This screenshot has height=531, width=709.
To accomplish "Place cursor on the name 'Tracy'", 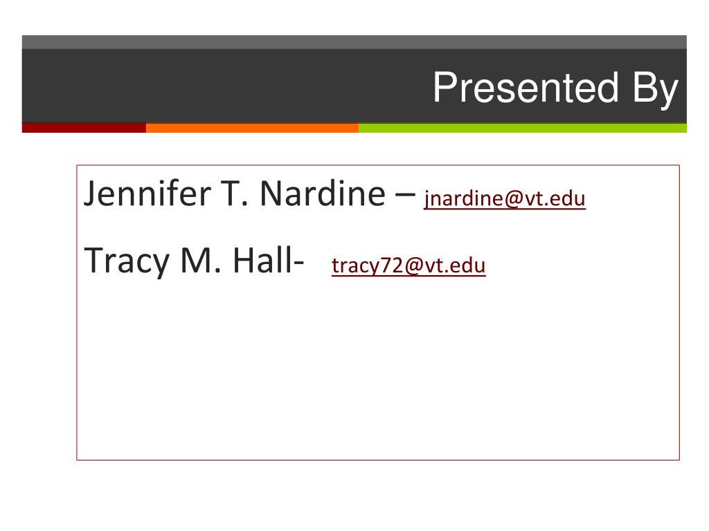I will (127, 262).
